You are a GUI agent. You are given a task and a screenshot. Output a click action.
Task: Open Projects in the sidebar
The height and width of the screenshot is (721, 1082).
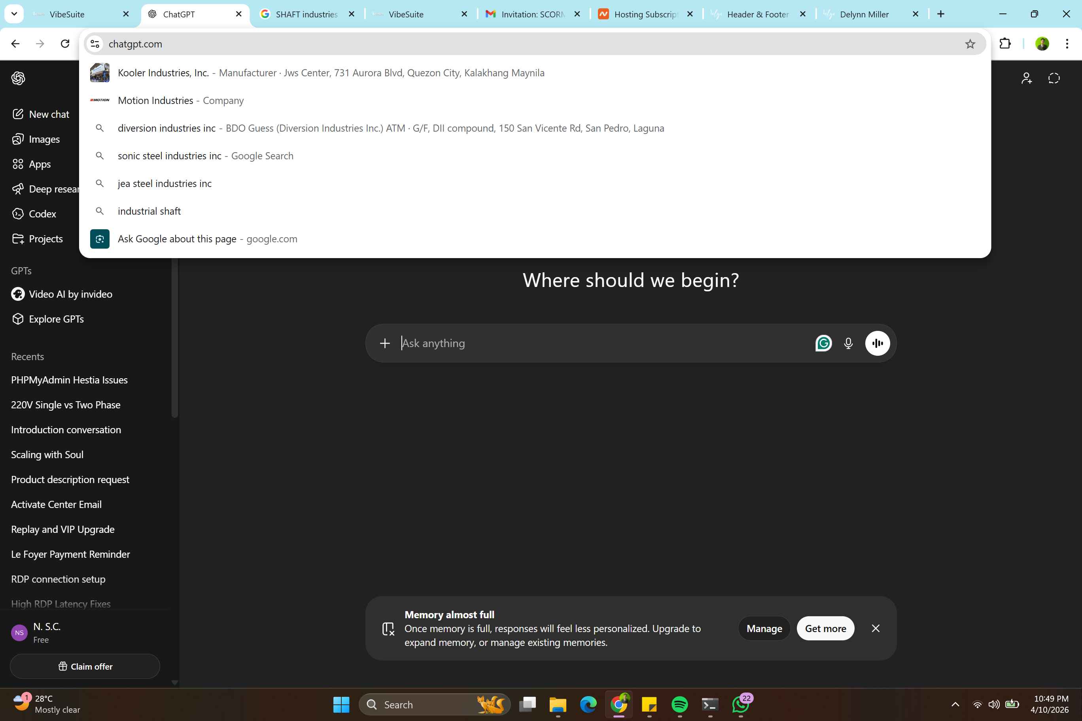point(37,239)
